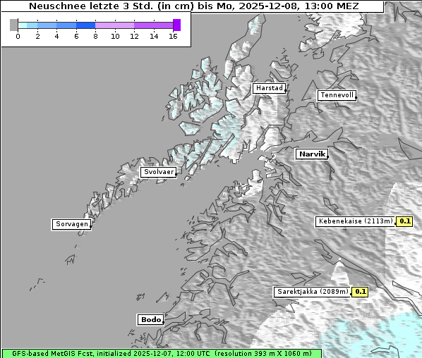Select the Sorvagen location label
The width and height of the screenshot is (422, 358).
pos(71,224)
